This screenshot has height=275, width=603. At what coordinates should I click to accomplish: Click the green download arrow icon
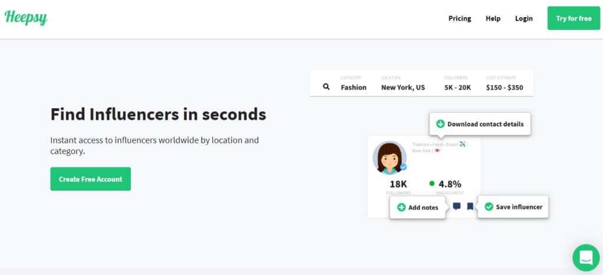click(440, 124)
